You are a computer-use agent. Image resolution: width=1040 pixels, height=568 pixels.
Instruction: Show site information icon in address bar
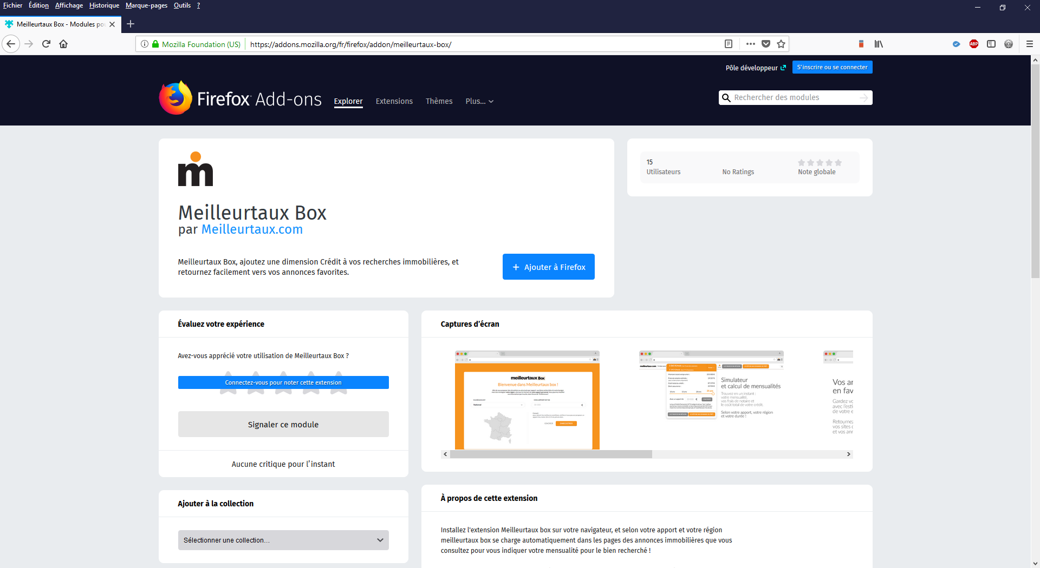pyautogui.click(x=145, y=44)
